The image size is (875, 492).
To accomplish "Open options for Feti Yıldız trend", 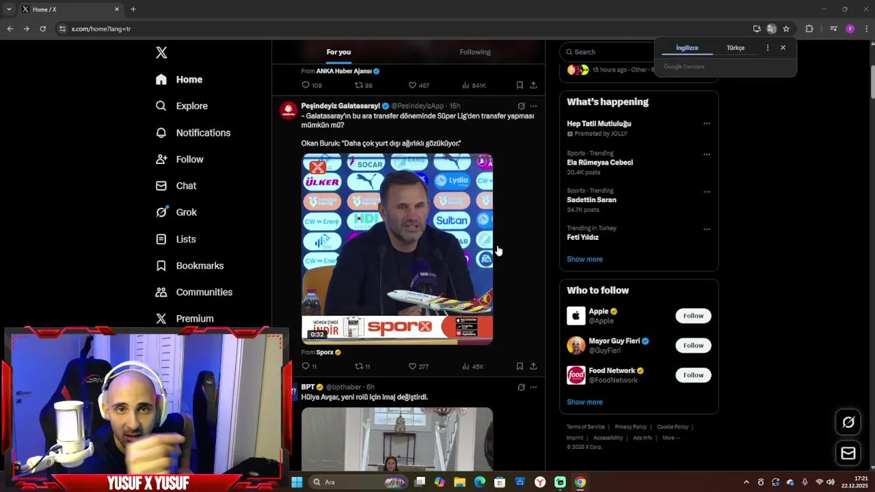I will [707, 230].
